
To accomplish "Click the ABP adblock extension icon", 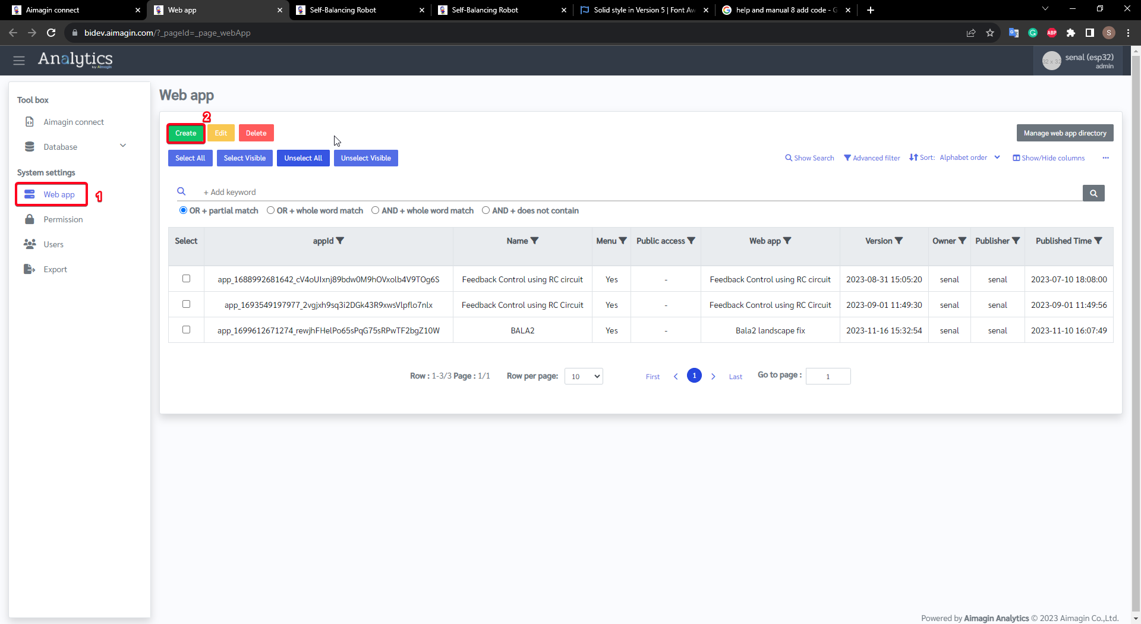I will click(x=1052, y=33).
